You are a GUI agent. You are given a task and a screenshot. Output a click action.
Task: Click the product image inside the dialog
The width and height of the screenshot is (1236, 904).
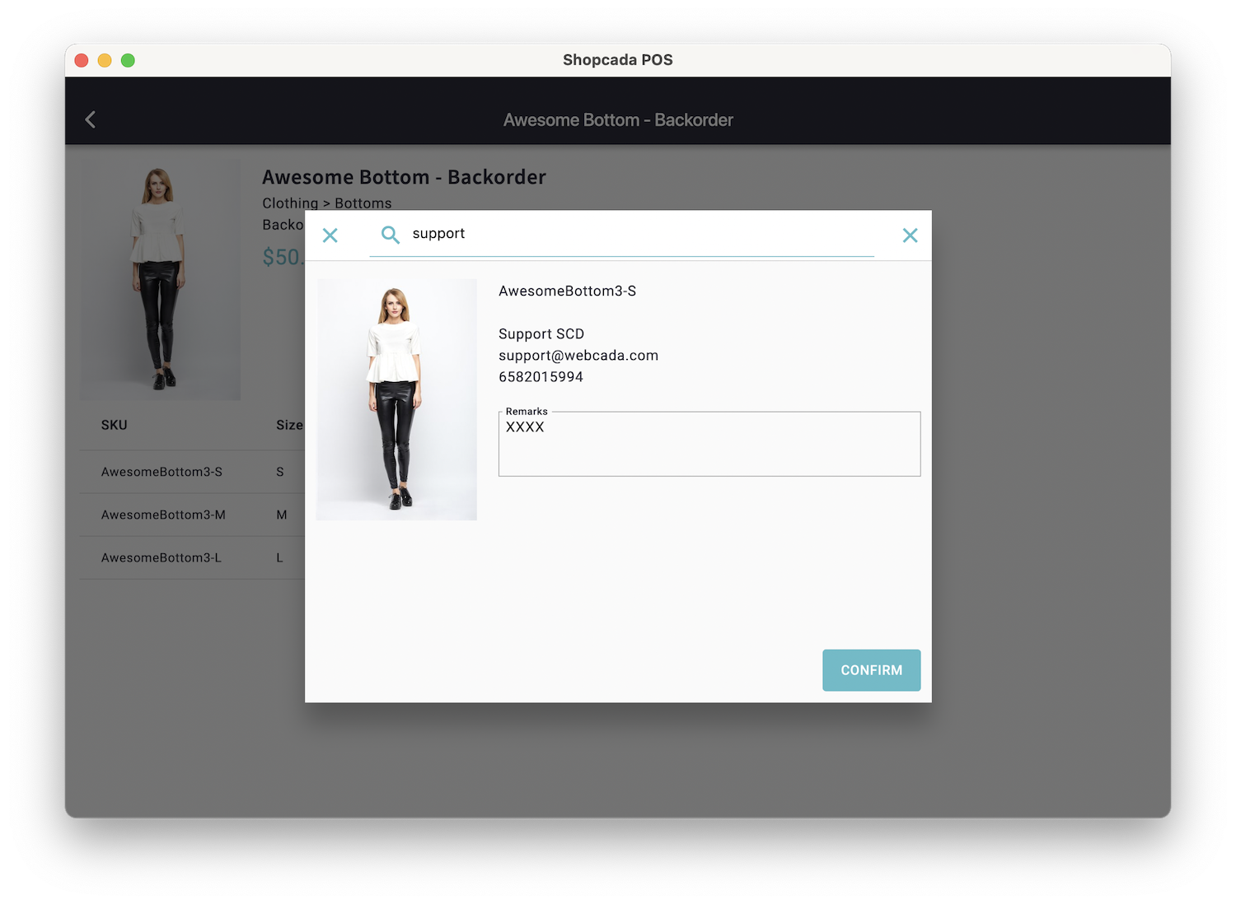(x=396, y=399)
